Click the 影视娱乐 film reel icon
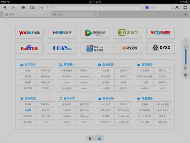Viewport: 190px width, 143px height. (x=100, y=65)
